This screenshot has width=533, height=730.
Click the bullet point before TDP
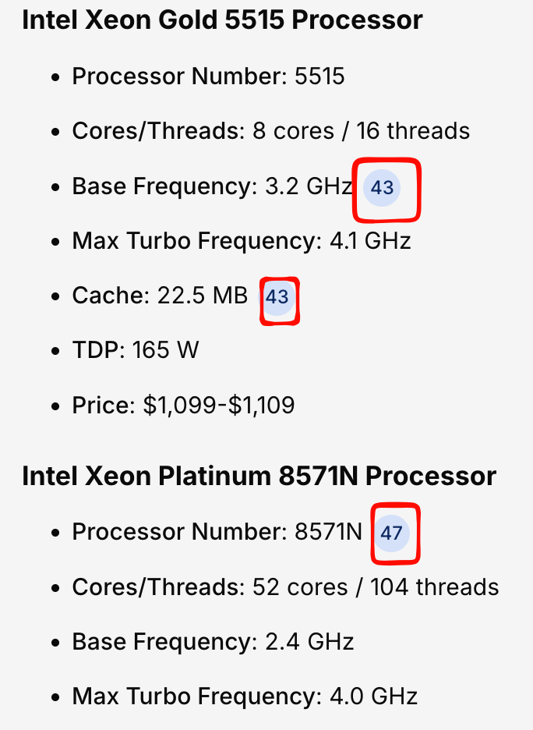[55, 351]
